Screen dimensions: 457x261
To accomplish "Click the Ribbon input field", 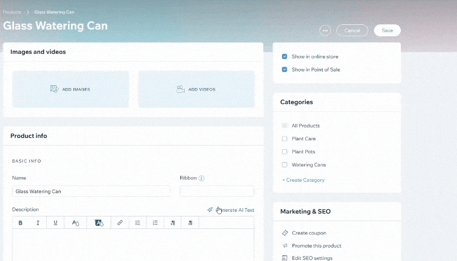I will point(217,192).
